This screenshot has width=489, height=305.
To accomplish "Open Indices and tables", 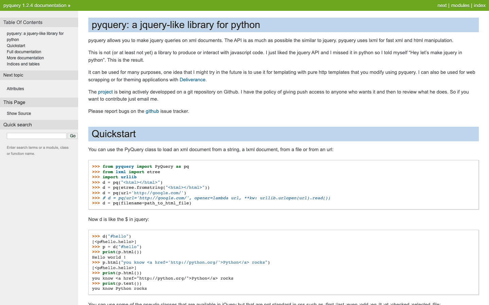I will tap(23, 64).
